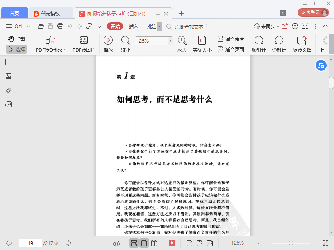Go to previous page arrow in status bar
Image resolution: width=334 pixels, height=250 pixels.
9,243
